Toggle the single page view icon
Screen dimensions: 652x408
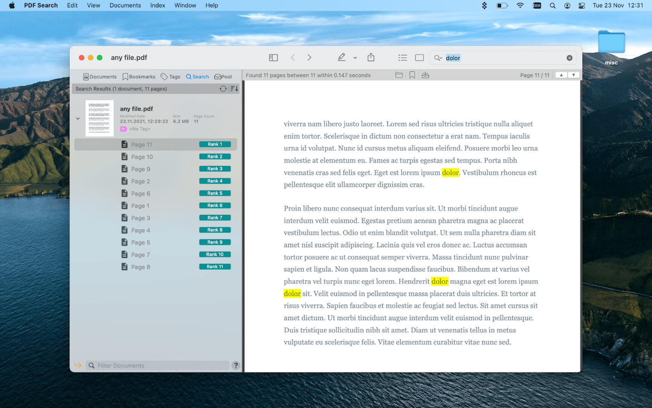[x=419, y=57]
